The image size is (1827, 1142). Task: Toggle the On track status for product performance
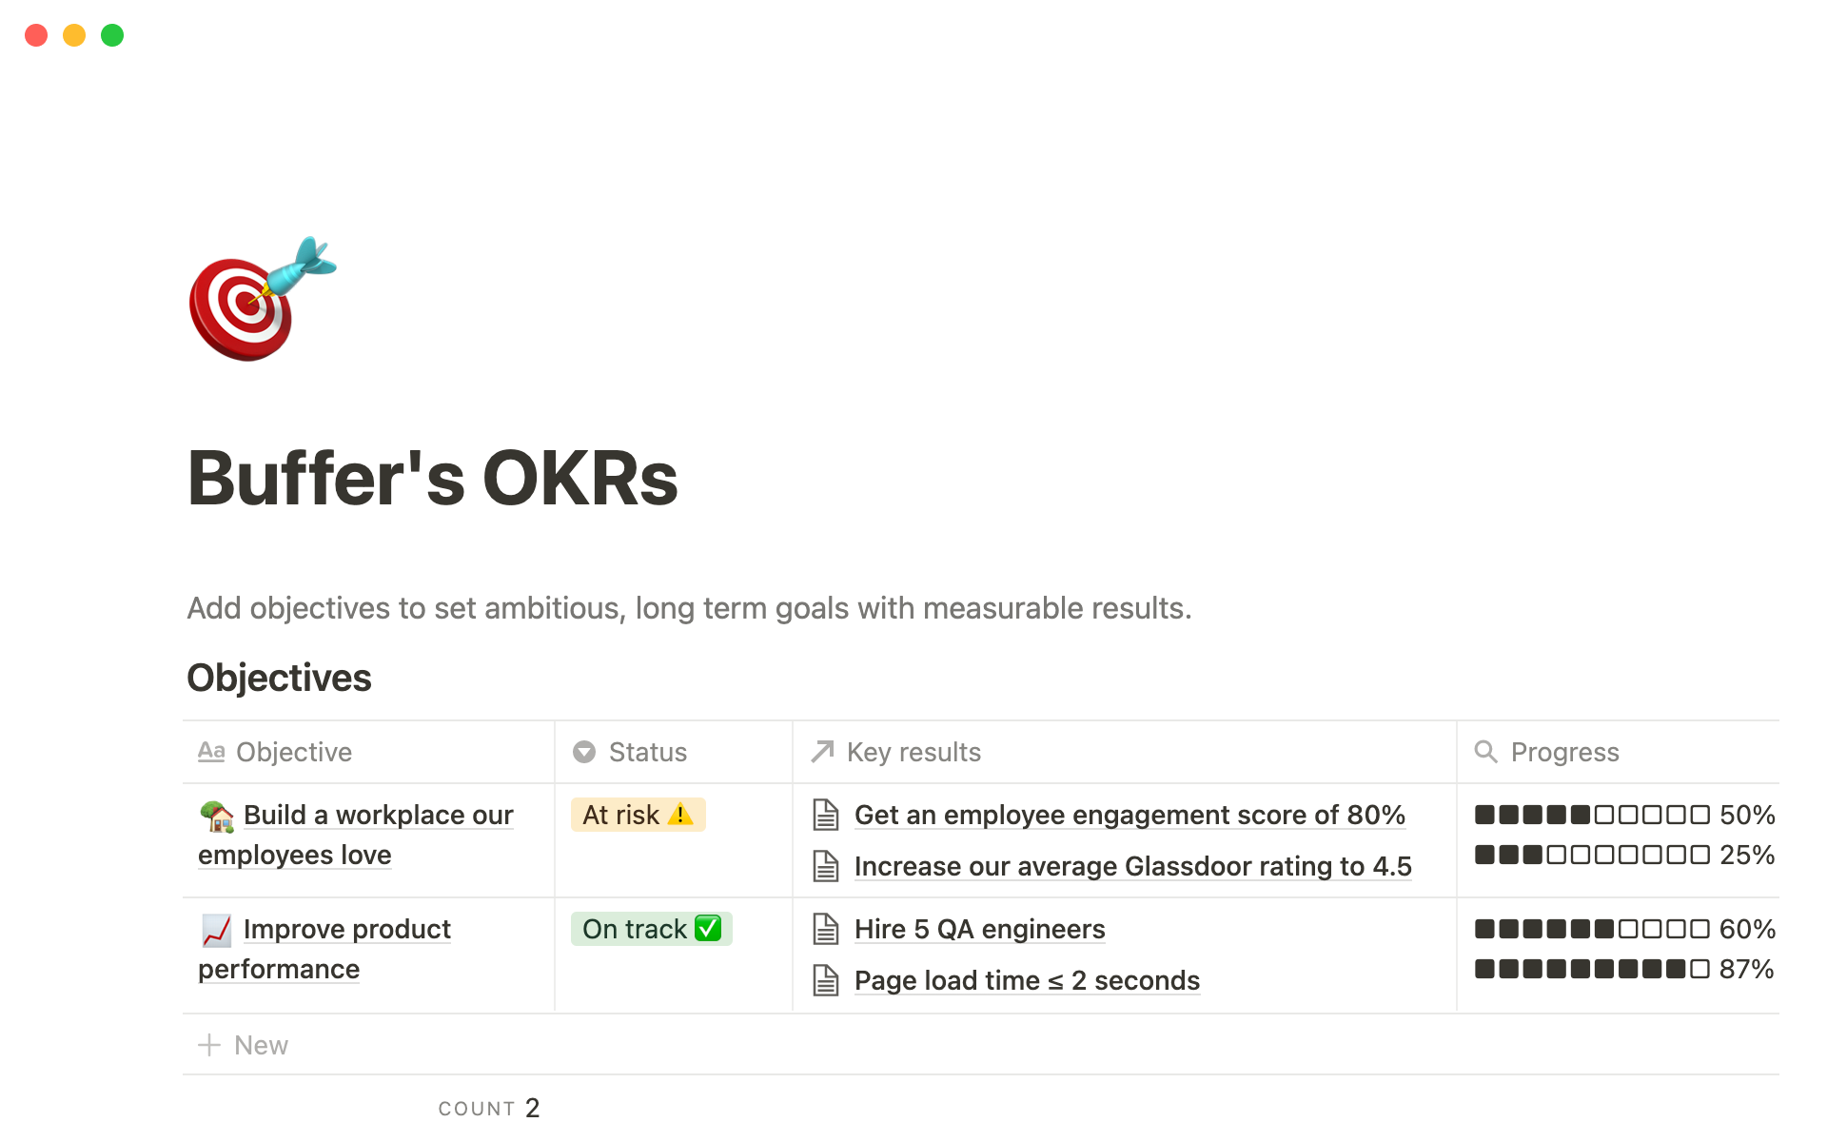[650, 928]
